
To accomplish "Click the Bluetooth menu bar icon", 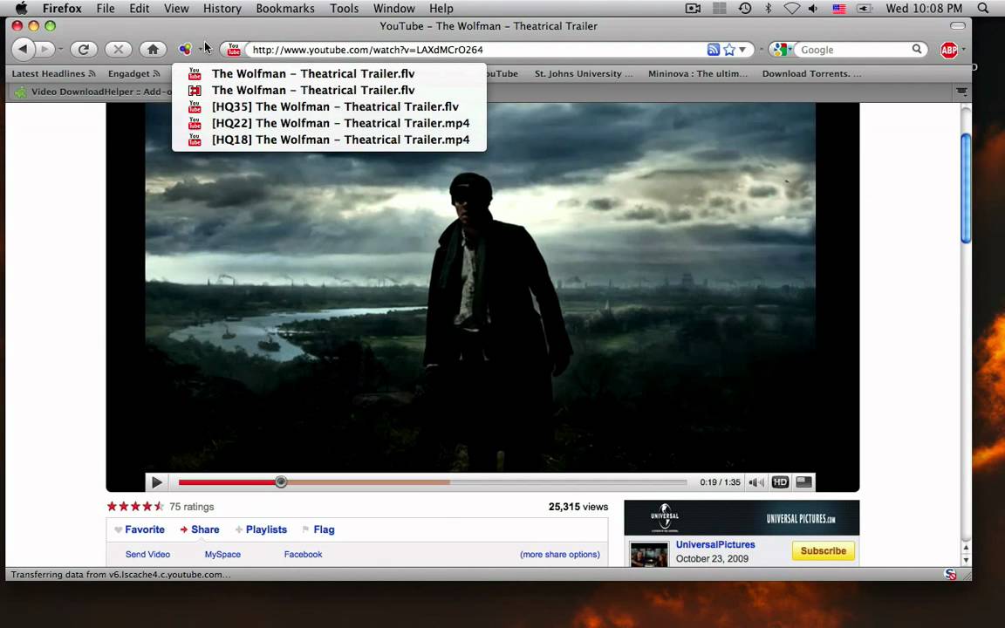I will tap(768, 9).
